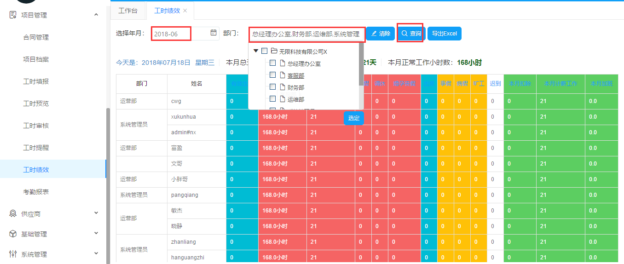The height and width of the screenshot is (264, 624).
Task: Click the department dropdown list scrollbar
Action: [361, 64]
